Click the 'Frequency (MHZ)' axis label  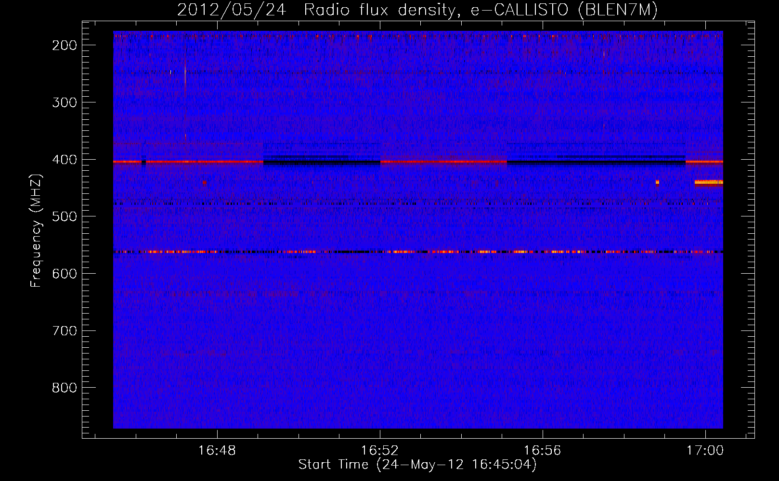tap(36, 230)
